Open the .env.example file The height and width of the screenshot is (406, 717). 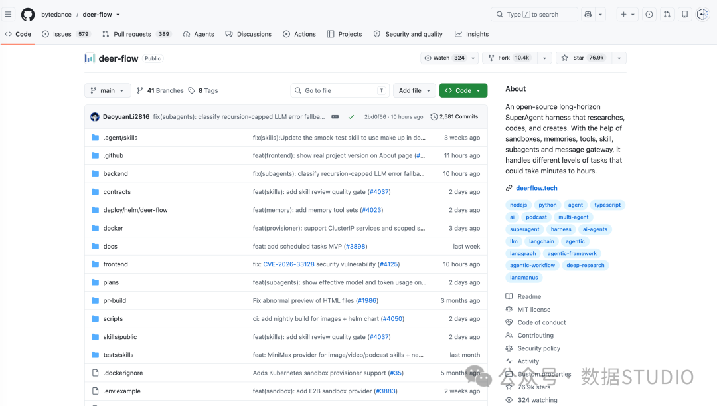pyautogui.click(x=121, y=391)
